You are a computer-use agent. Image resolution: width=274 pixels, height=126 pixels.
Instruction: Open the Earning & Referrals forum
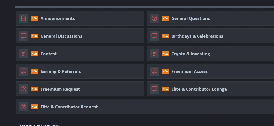(x=60, y=71)
